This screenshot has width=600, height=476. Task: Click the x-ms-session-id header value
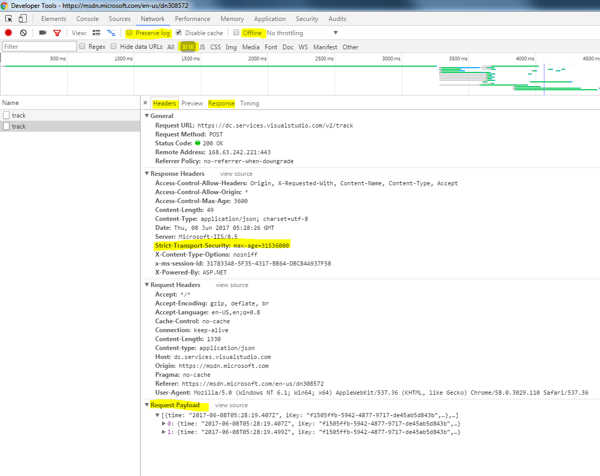click(x=269, y=263)
